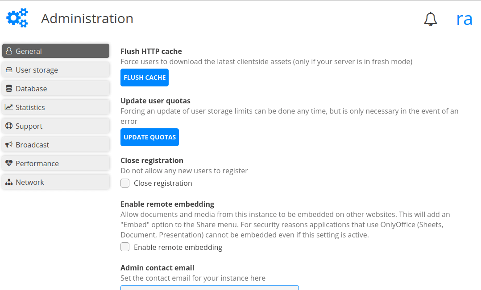Click the drive icon beside User storage
The height and width of the screenshot is (290, 481).
pyautogui.click(x=9, y=69)
